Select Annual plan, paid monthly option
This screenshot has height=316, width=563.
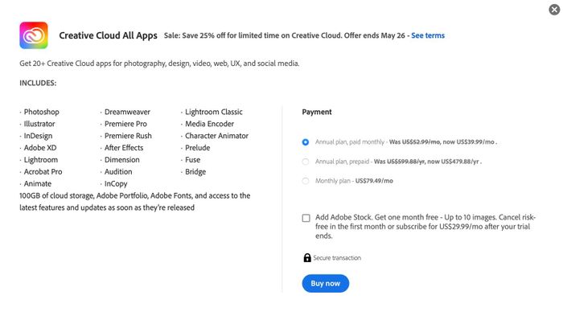pyautogui.click(x=305, y=142)
